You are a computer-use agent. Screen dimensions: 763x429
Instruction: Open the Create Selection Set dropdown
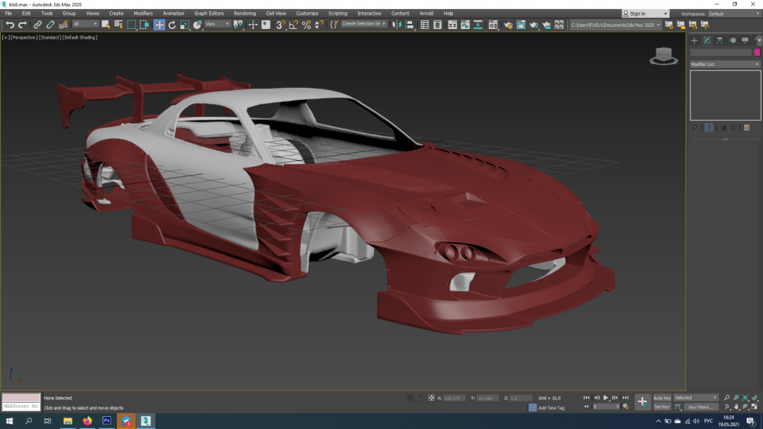pyautogui.click(x=364, y=25)
